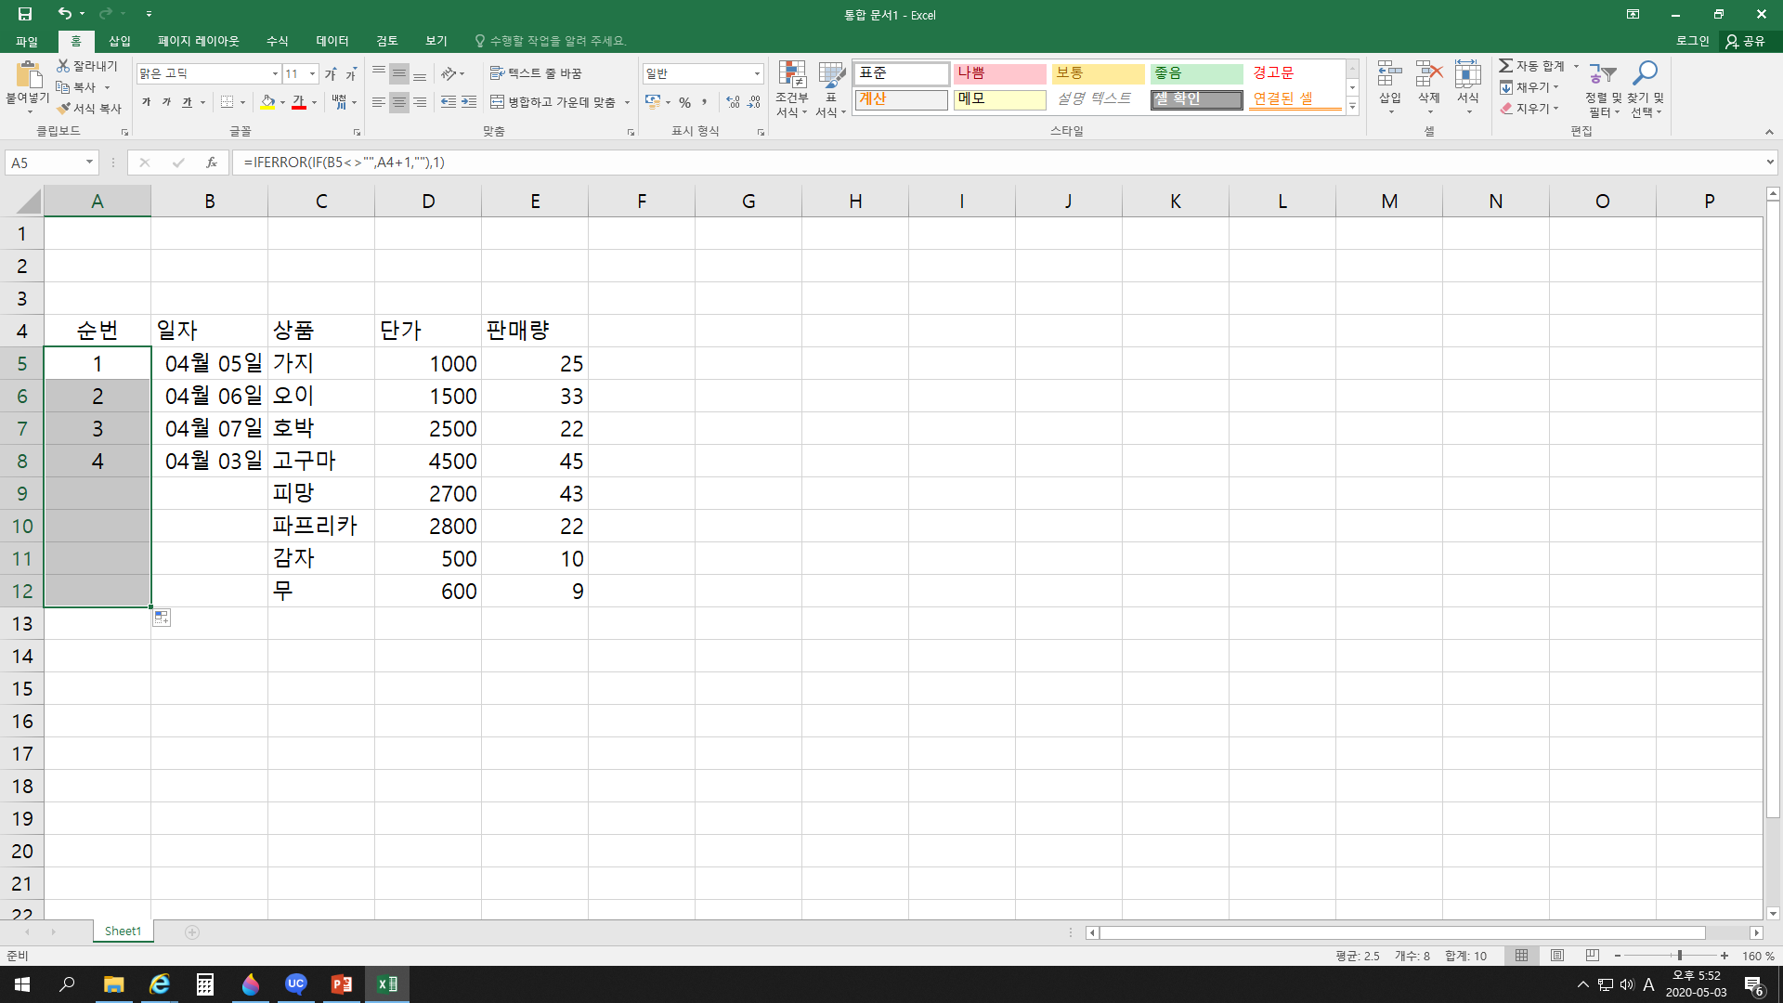Switch to Page Layout view in status bar
The height and width of the screenshot is (1003, 1783).
point(1557,956)
